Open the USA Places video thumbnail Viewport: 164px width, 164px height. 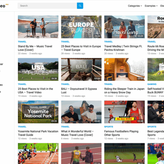pos(38,69)
